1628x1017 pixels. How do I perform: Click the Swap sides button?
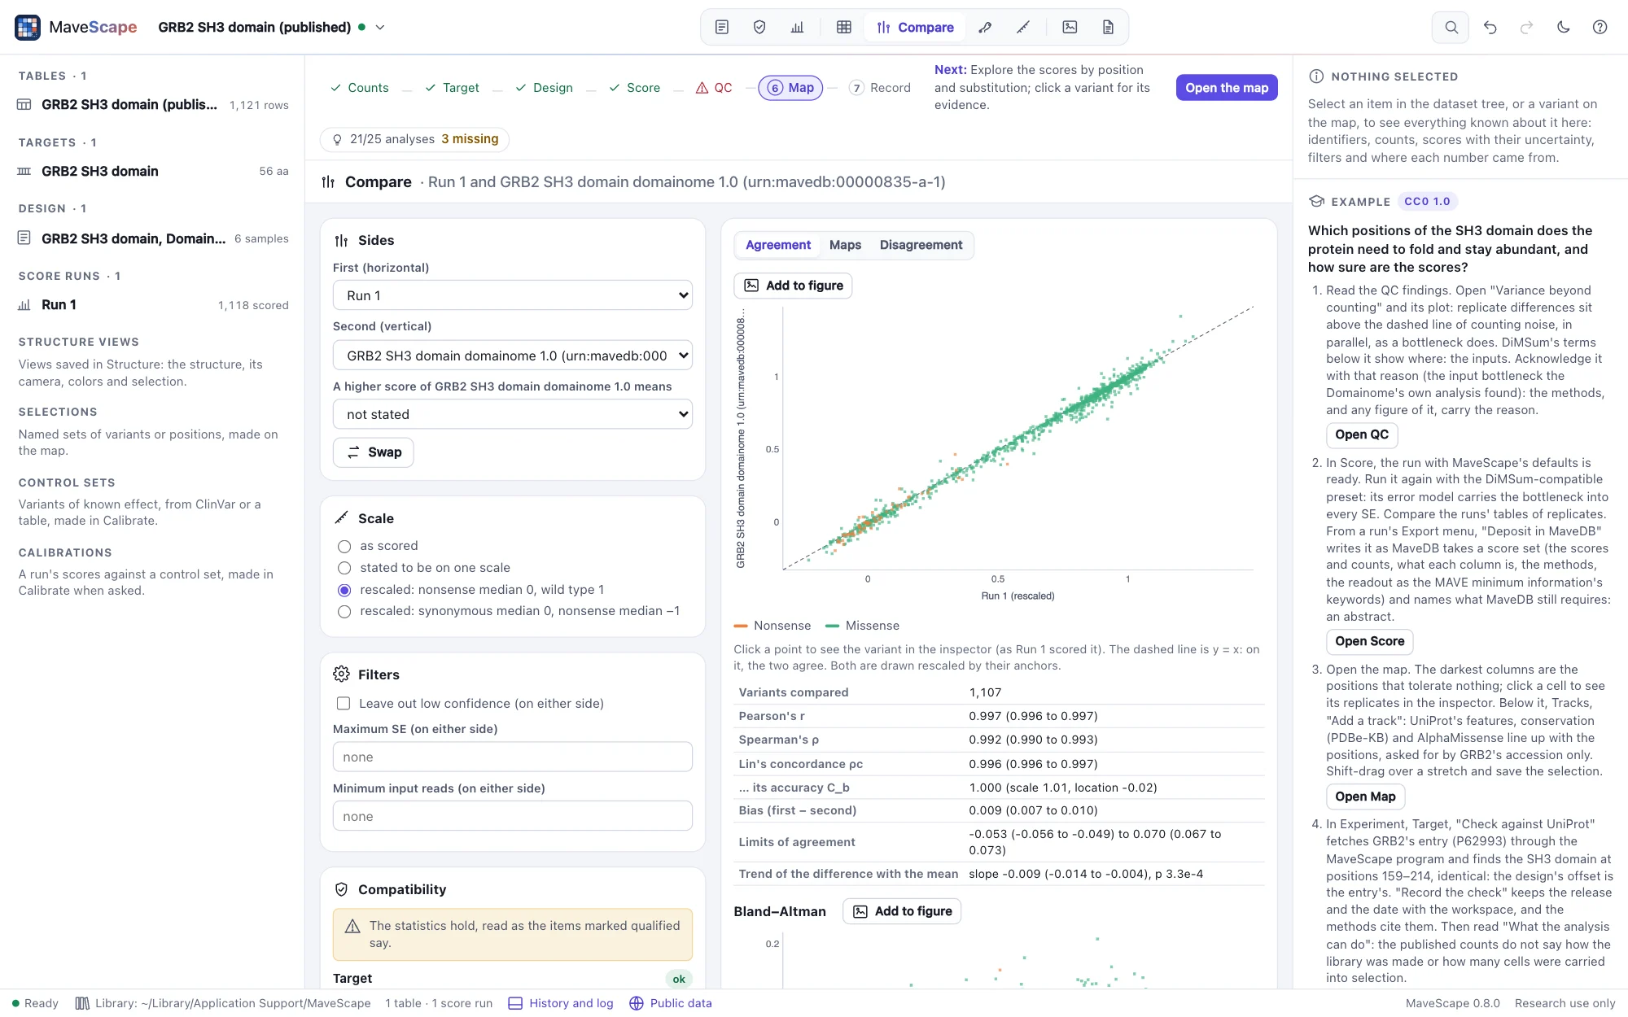click(x=374, y=452)
